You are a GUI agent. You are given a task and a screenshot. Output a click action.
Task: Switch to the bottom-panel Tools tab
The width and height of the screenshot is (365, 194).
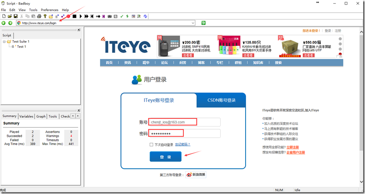tap(53, 116)
